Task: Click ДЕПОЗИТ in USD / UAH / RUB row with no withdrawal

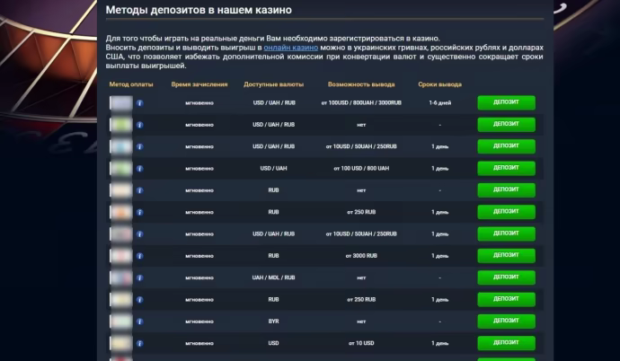Action: [x=506, y=125]
